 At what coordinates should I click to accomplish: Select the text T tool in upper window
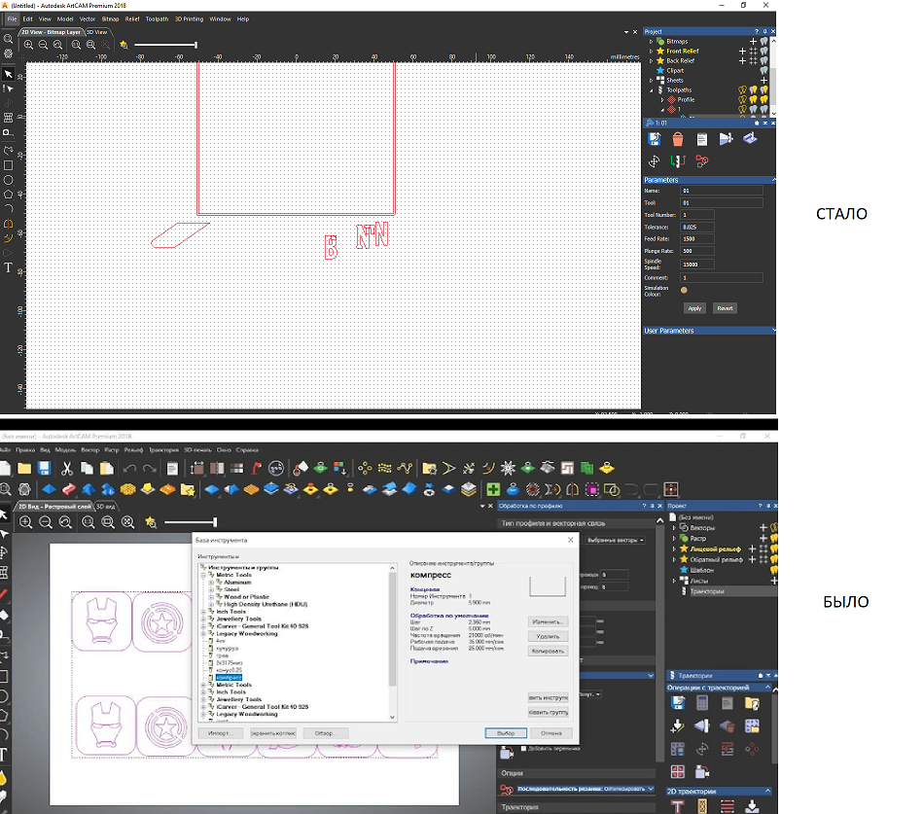tap(8, 267)
